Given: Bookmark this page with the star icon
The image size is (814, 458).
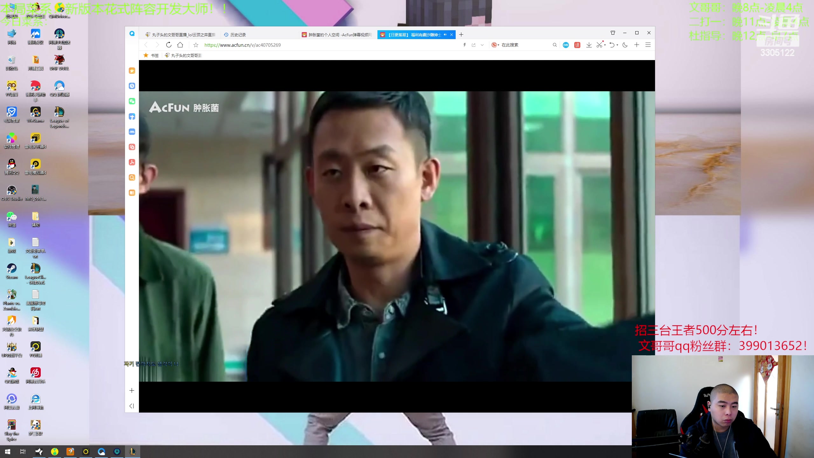Looking at the screenshot, I should (196, 45).
